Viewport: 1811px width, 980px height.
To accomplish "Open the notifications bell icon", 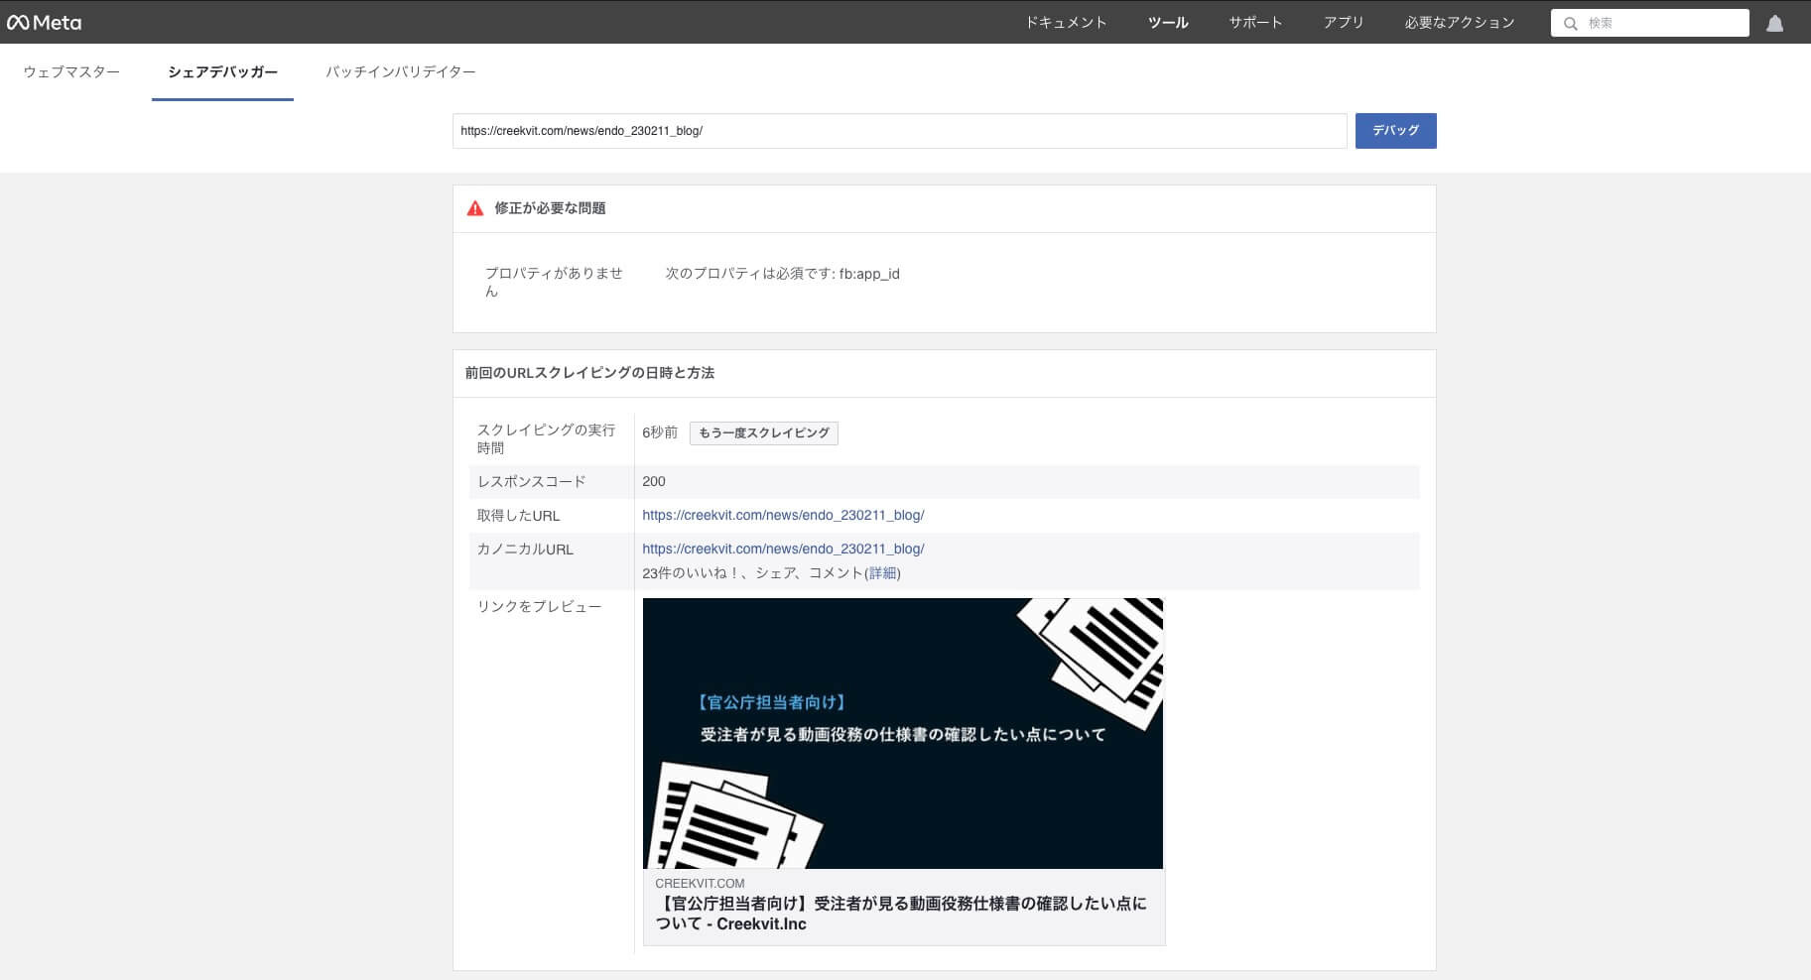I will point(1774,23).
